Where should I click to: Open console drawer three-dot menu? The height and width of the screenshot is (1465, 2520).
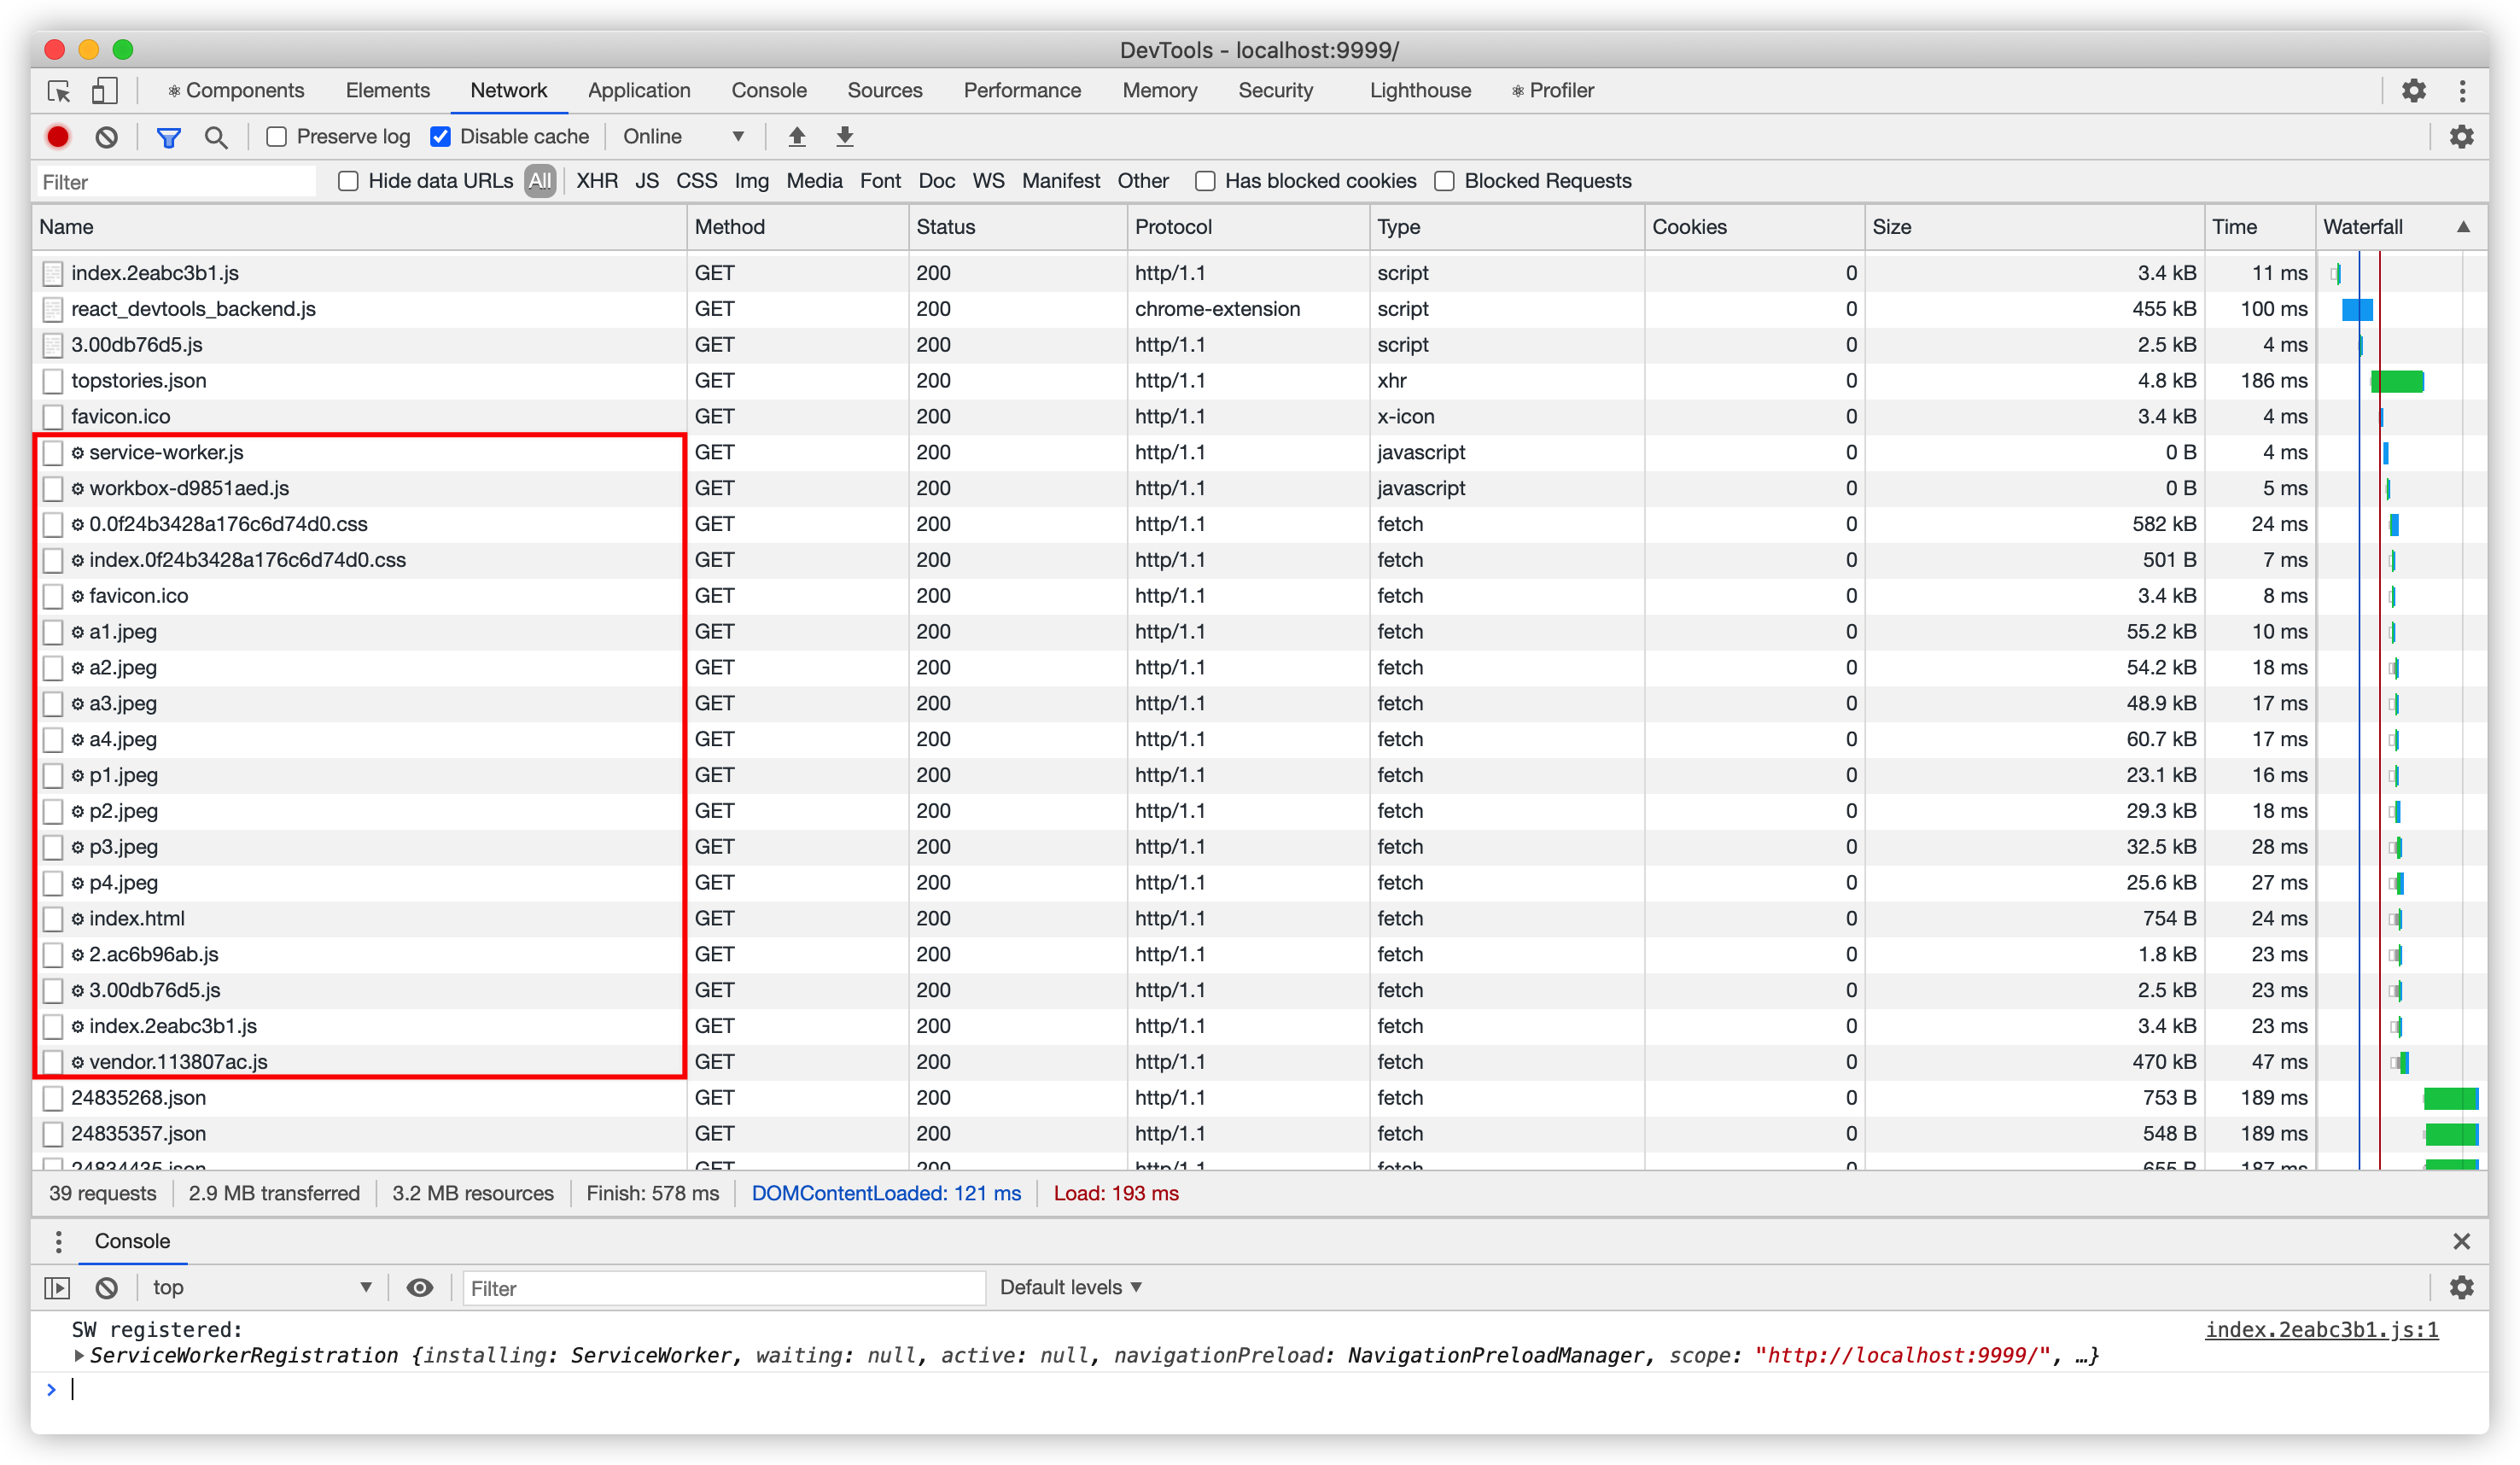tap(59, 1241)
